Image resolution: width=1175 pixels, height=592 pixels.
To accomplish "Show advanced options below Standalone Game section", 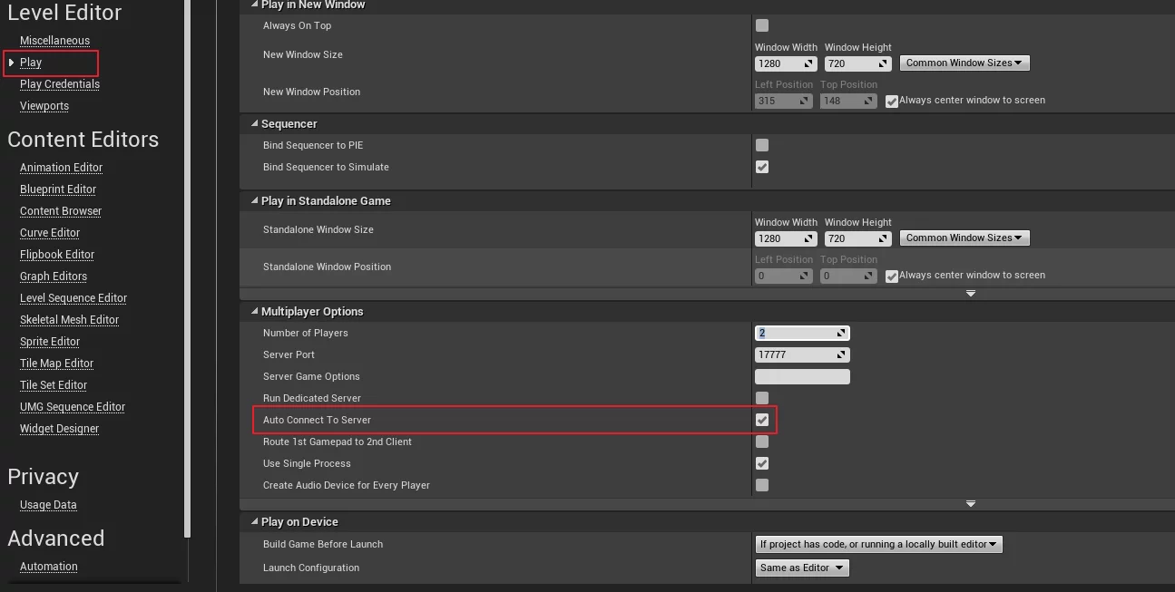I will (970, 293).
